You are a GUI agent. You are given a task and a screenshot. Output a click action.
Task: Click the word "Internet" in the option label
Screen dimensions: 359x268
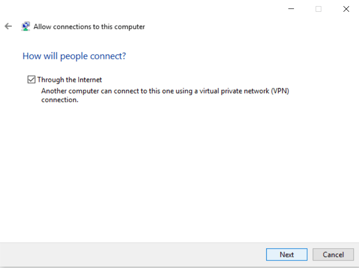(x=90, y=80)
